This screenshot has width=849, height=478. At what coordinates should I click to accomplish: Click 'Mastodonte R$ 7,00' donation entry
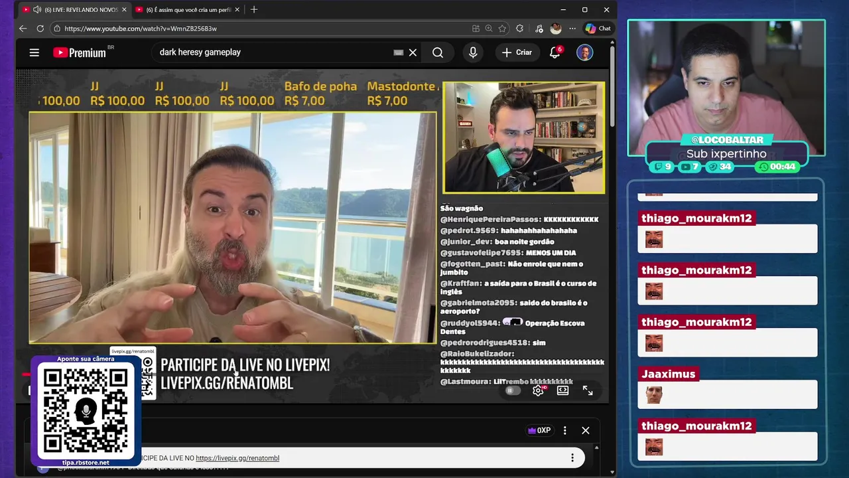coord(403,94)
